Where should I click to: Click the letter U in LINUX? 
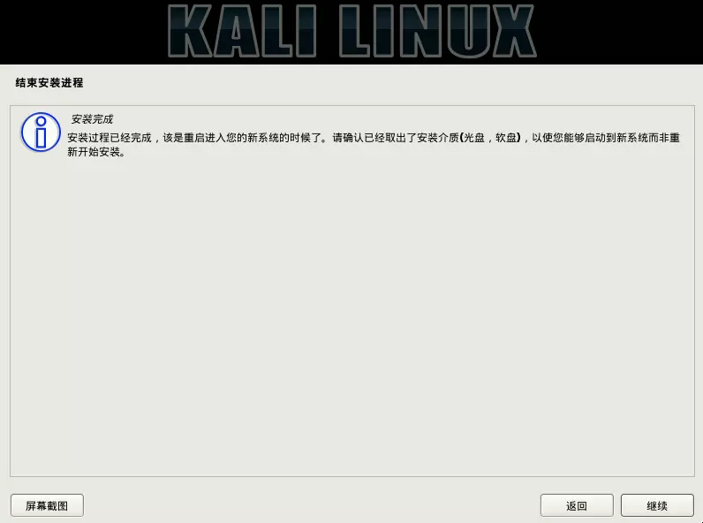click(467, 31)
